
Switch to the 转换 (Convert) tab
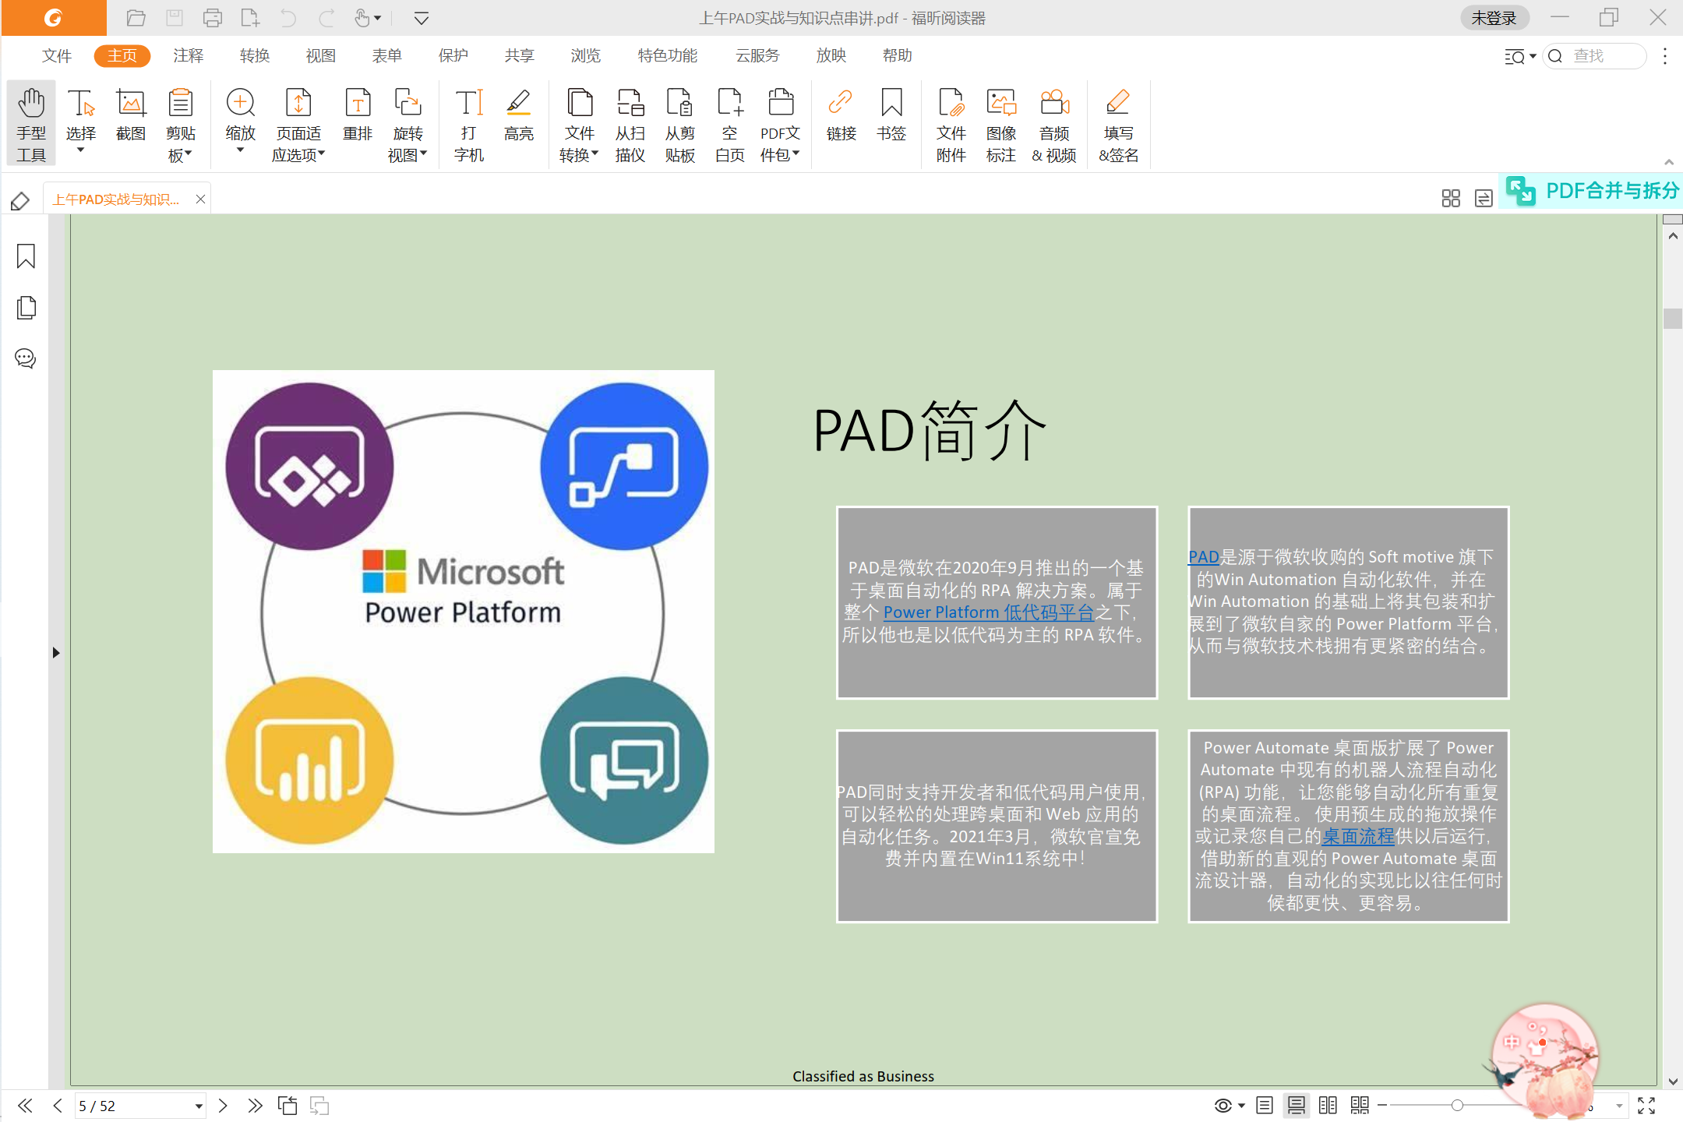[x=255, y=55]
